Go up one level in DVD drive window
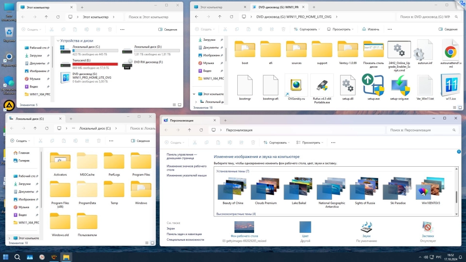This screenshot has height=262, width=466. [x=220, y=17]
